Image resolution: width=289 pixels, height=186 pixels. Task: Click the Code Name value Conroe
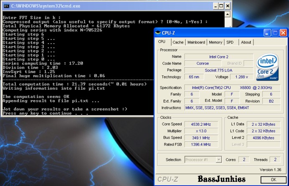pyautogui.click(x=203, y=63)
